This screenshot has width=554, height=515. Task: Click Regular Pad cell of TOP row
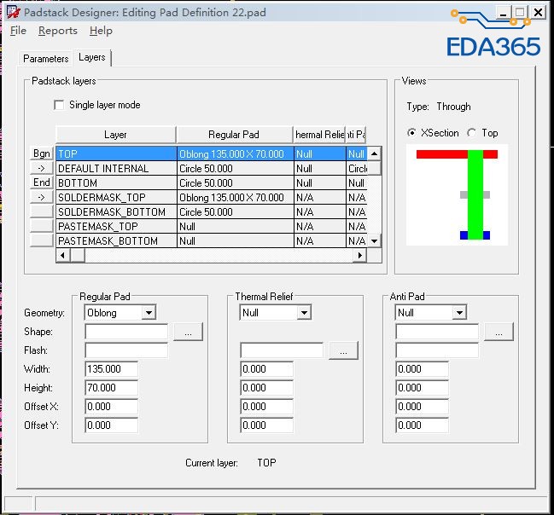coord(236,153)
